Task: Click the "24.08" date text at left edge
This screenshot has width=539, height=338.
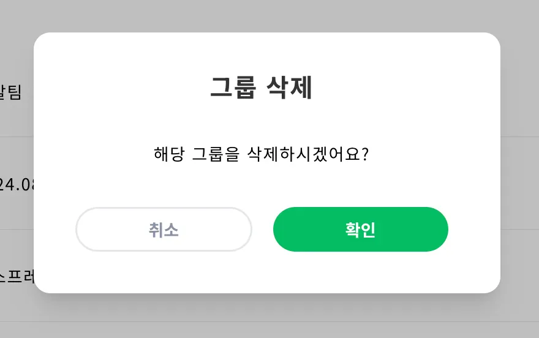Action: 17,184
